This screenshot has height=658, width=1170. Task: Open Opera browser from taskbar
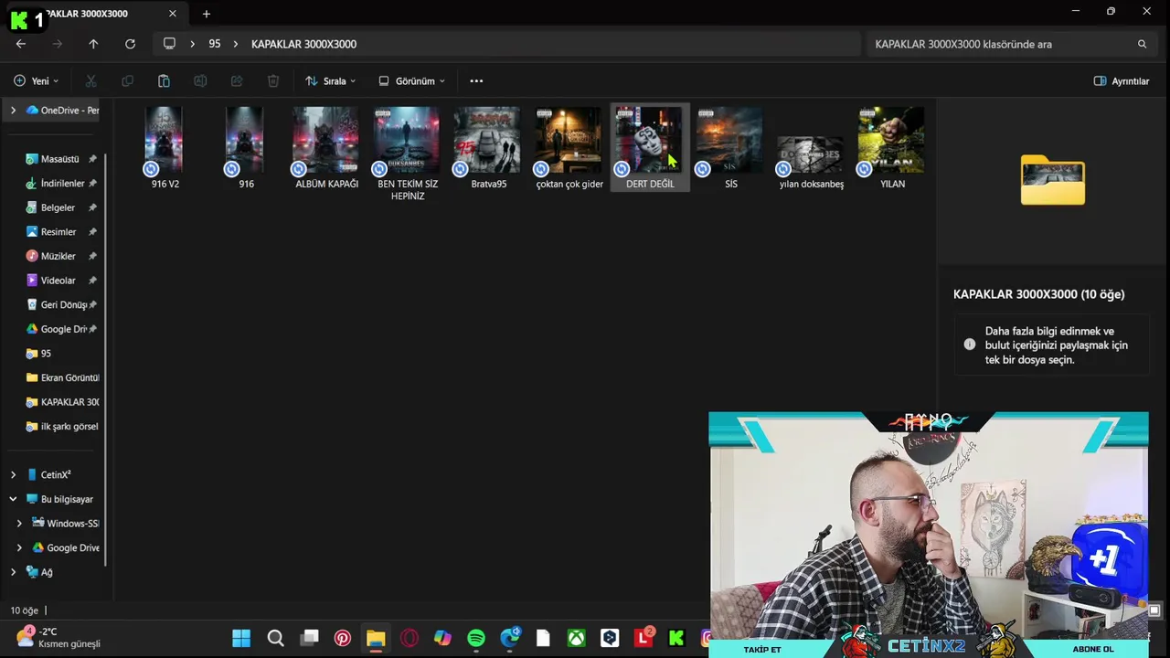(409, 638)
